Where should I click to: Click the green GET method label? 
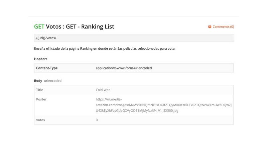tap(39, 26)
